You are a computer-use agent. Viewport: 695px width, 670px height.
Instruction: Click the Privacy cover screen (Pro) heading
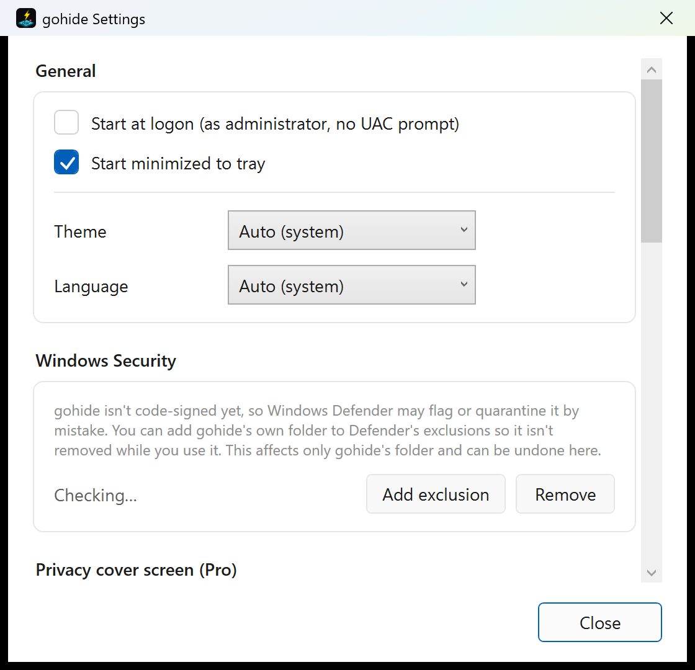click(x=136, y=570)
